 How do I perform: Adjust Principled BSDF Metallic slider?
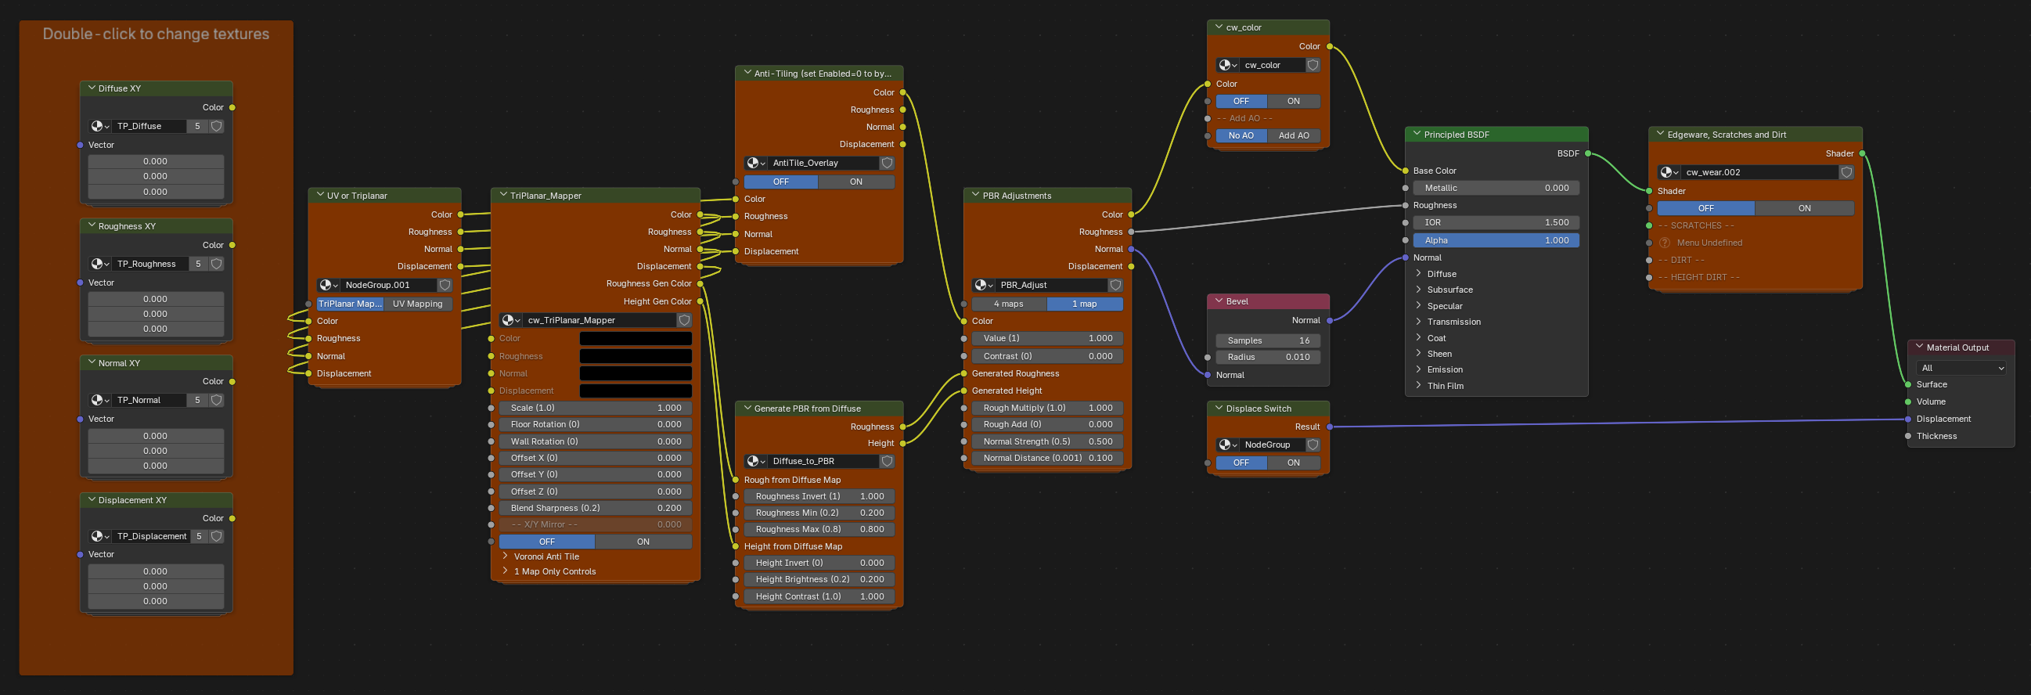pyautogui.click(x=1496, y=188)
